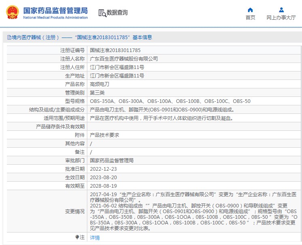This screenshot has width=302, height=245.
Task: Click the home icon above 首页
Action: pos(250,10)
